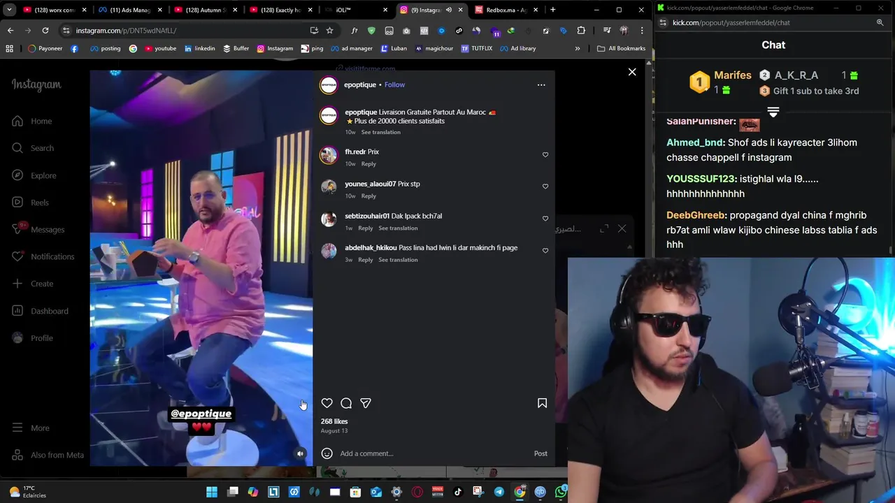Open Profile in Instagram sidebar
Screen dimensions: 895x503
click(x=33, y=338)
